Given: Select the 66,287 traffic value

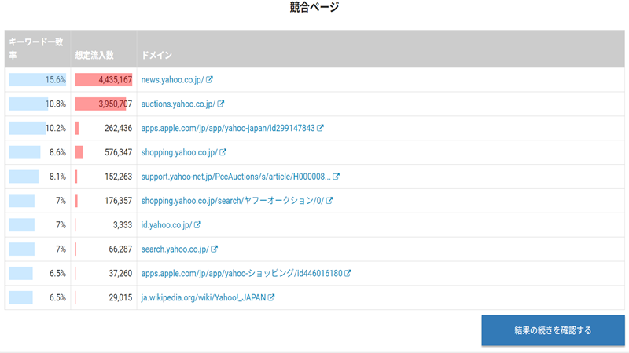Looking at the screenshot, I should click(120, 249).
